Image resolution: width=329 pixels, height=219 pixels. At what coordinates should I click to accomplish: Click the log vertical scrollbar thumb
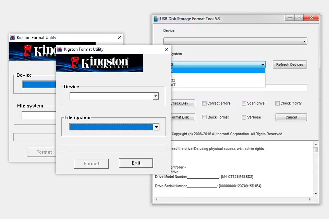point(316,150)
